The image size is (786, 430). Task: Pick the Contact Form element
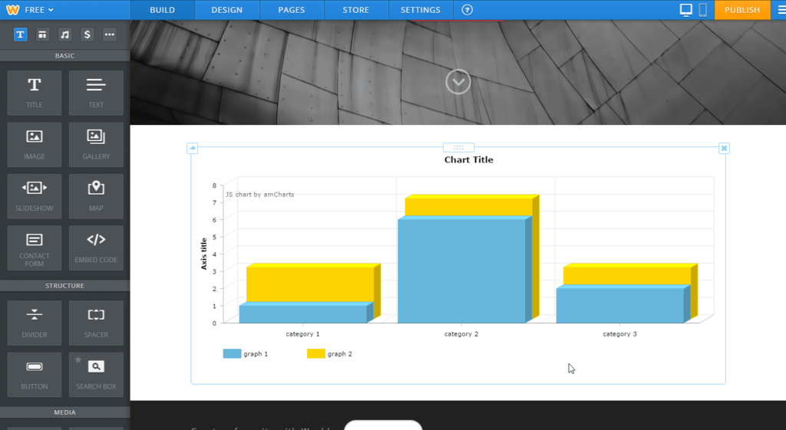tap(35, 248)
